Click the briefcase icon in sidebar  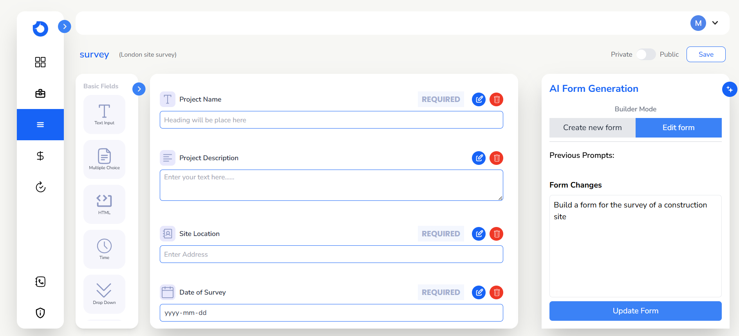pyautogui.click(x=40, y=93)
